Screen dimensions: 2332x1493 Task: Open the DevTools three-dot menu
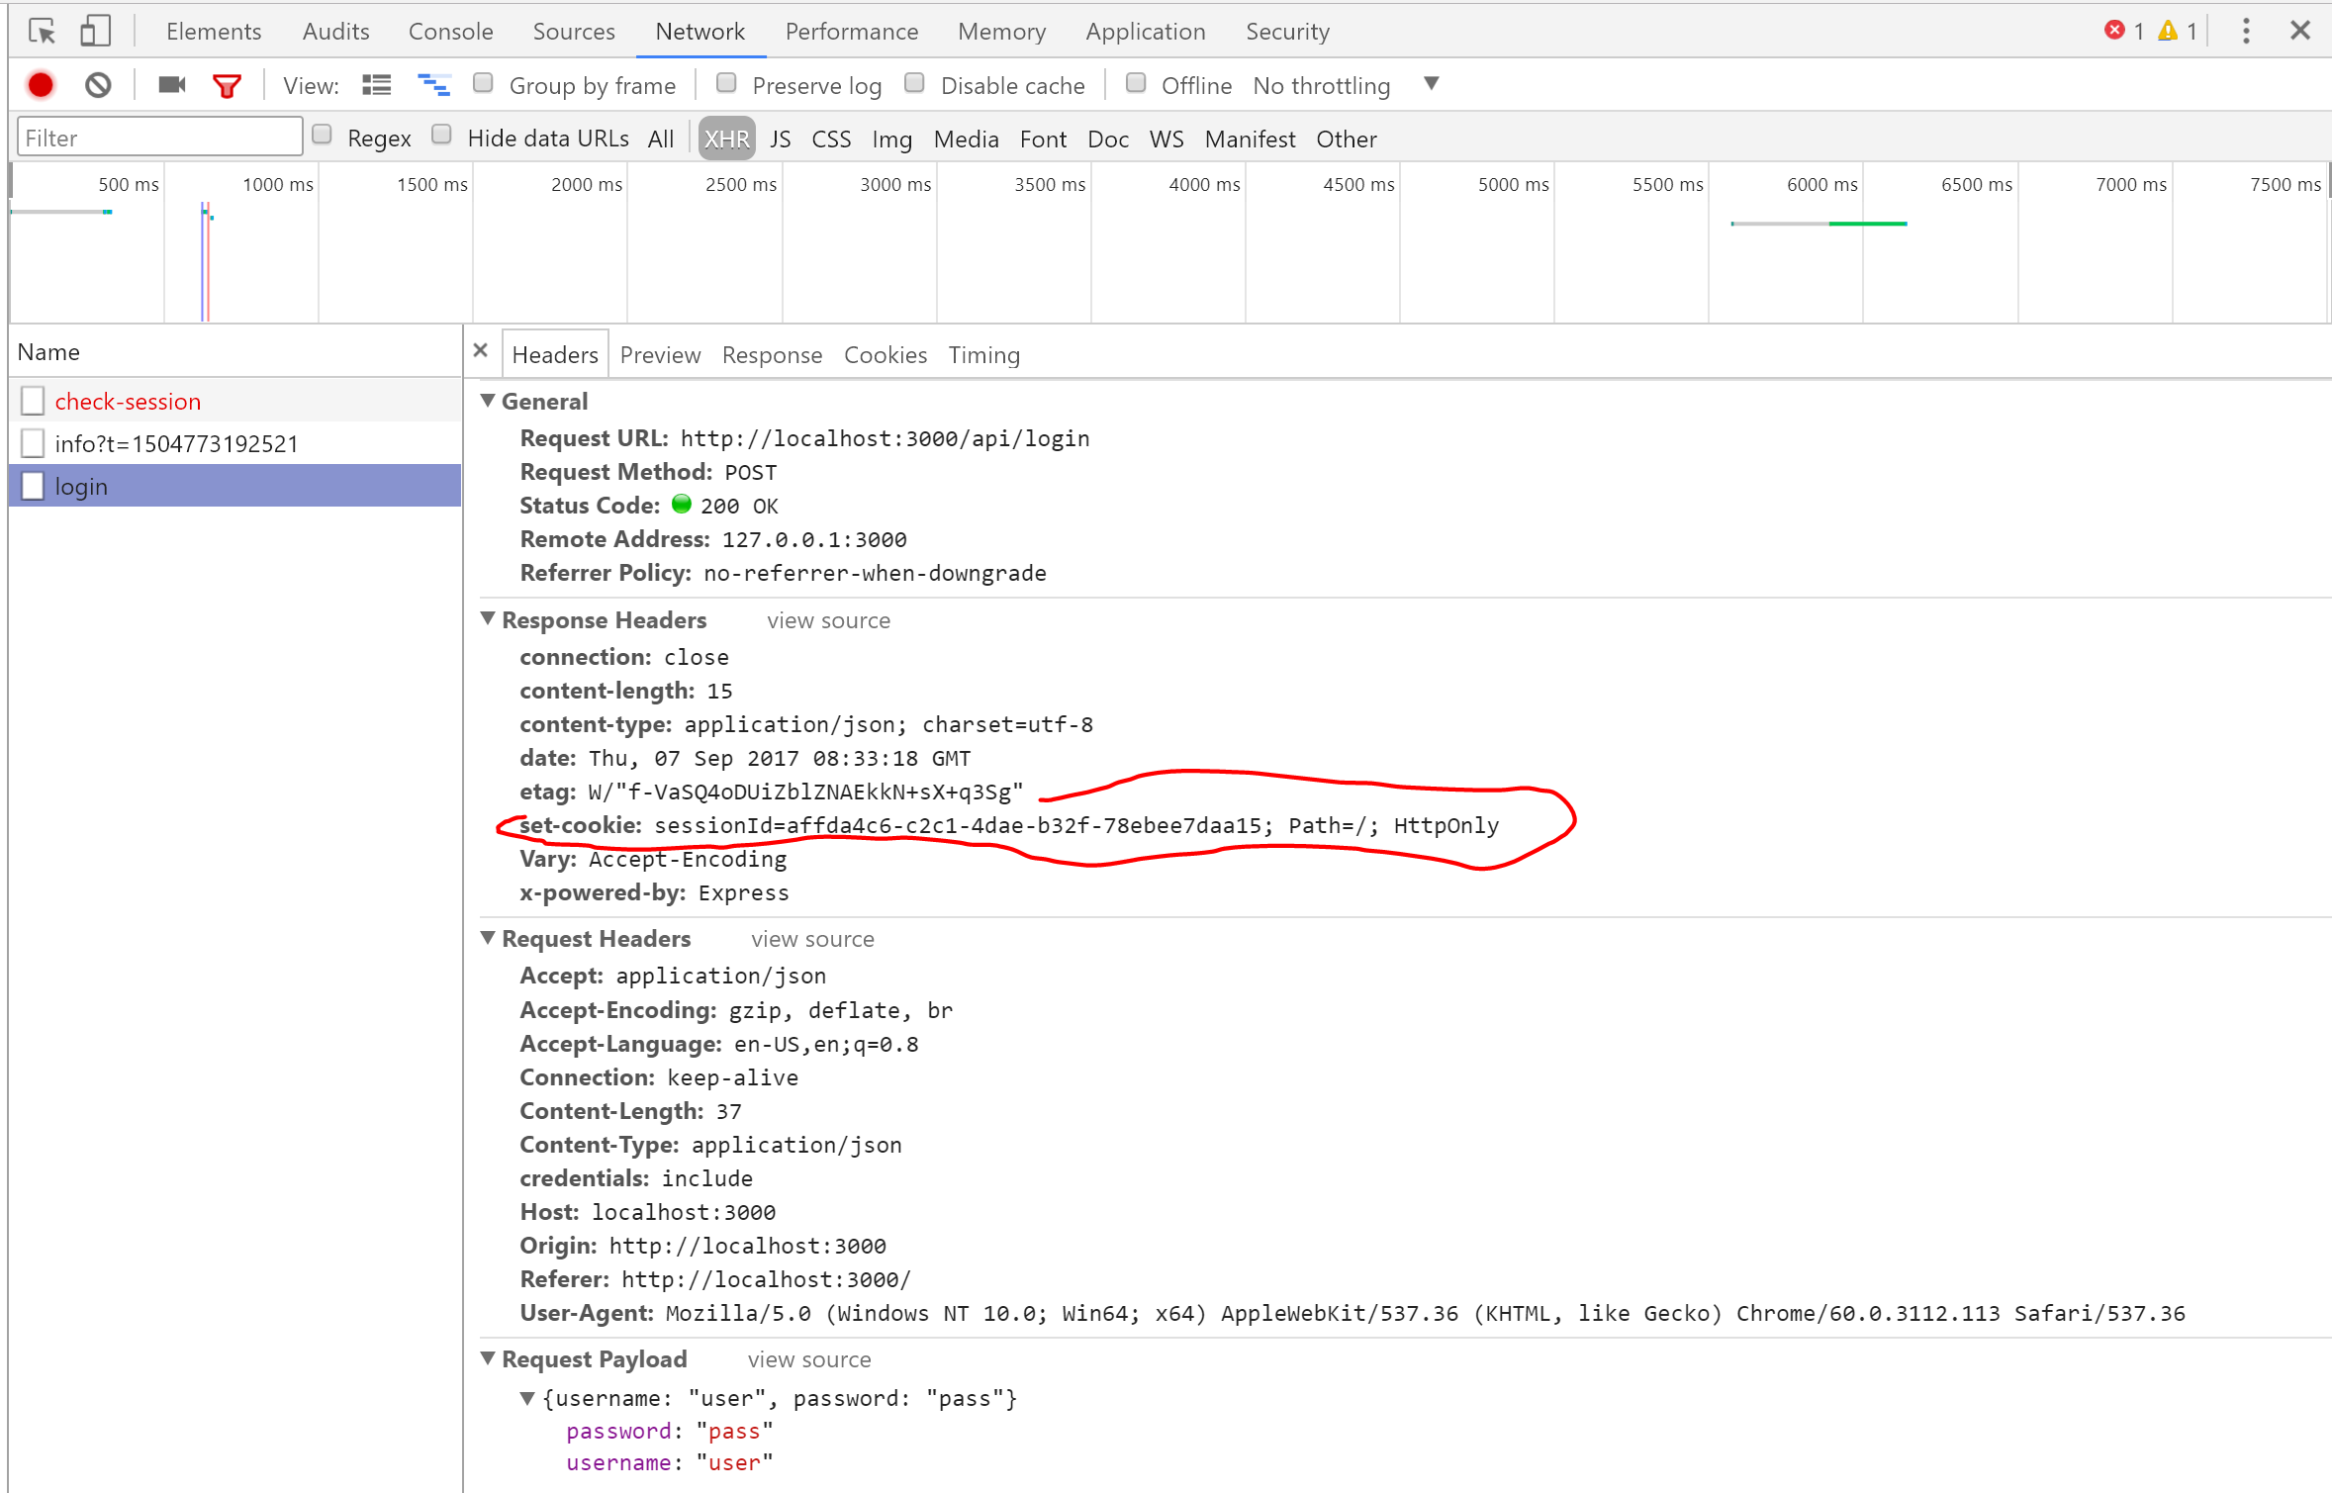tap(2246, 32)
